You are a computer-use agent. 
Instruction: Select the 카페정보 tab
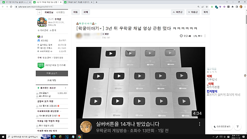pos(49,12)
